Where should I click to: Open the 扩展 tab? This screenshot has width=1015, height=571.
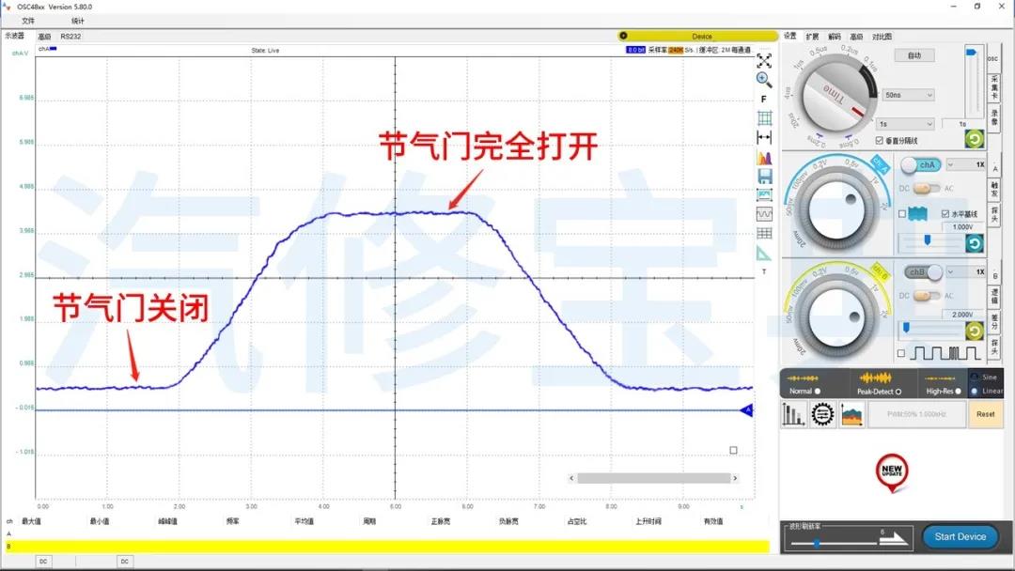812,37
